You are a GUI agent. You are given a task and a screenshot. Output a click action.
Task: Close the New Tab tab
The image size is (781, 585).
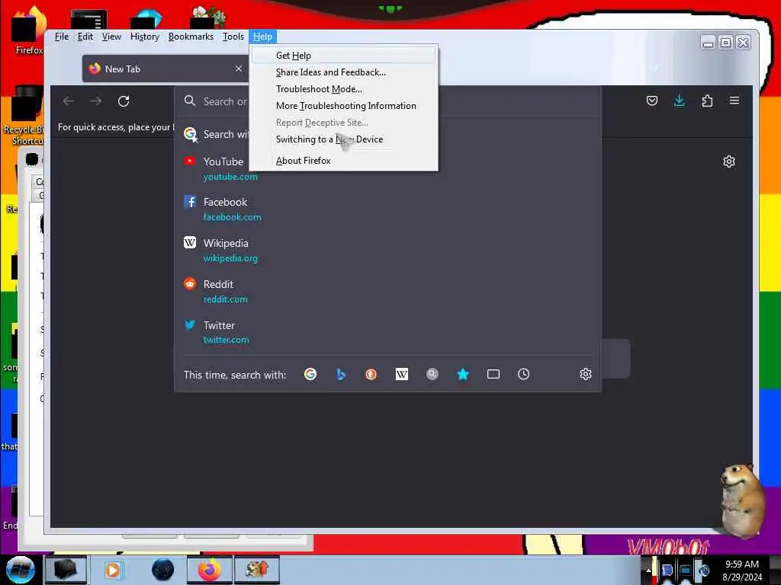pyautogui.click(x=239, y=69)
